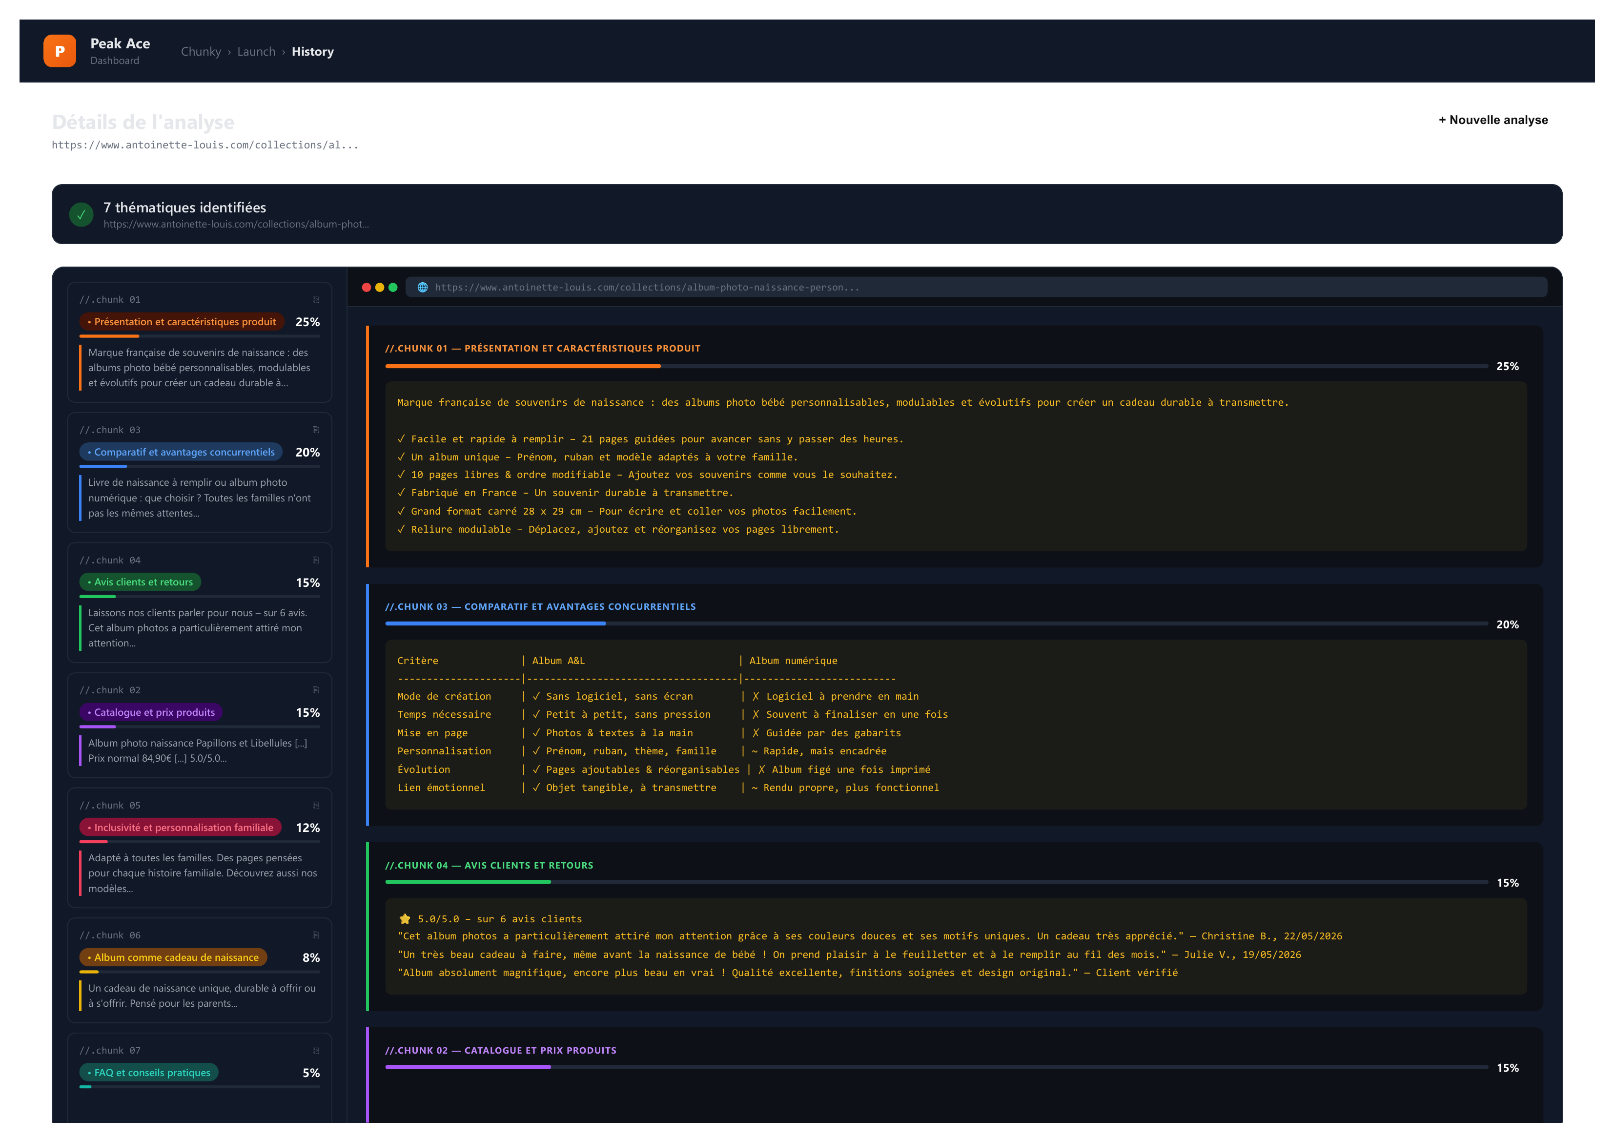This screenshot has height=1142, width=1615.
Task: Copy chunk 06 with its copy icon
Action: 316,935
